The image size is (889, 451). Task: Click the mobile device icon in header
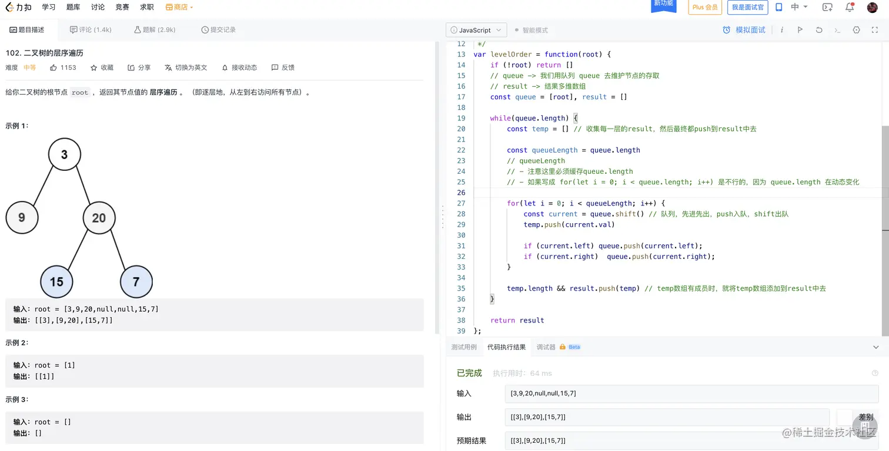coord(779,7)
